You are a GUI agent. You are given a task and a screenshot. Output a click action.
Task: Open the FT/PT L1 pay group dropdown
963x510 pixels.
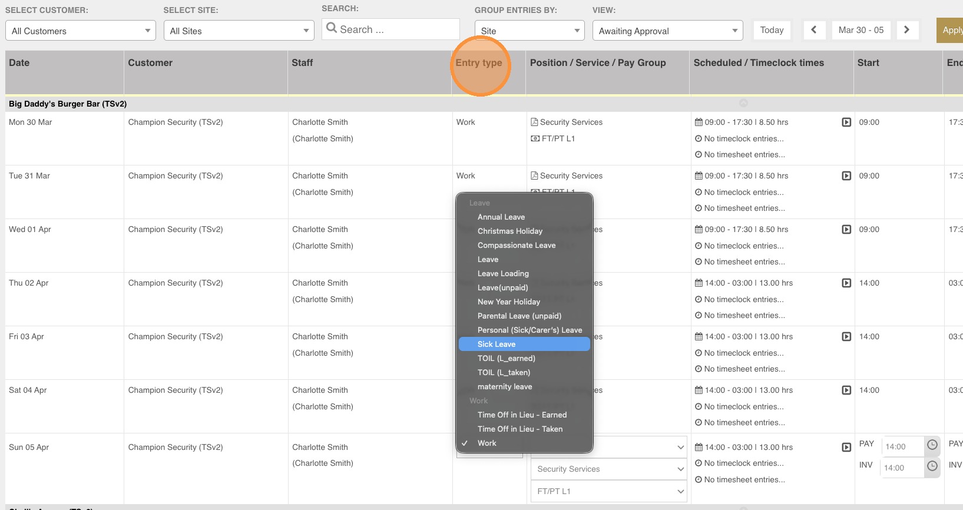click(x=609, y=491)
